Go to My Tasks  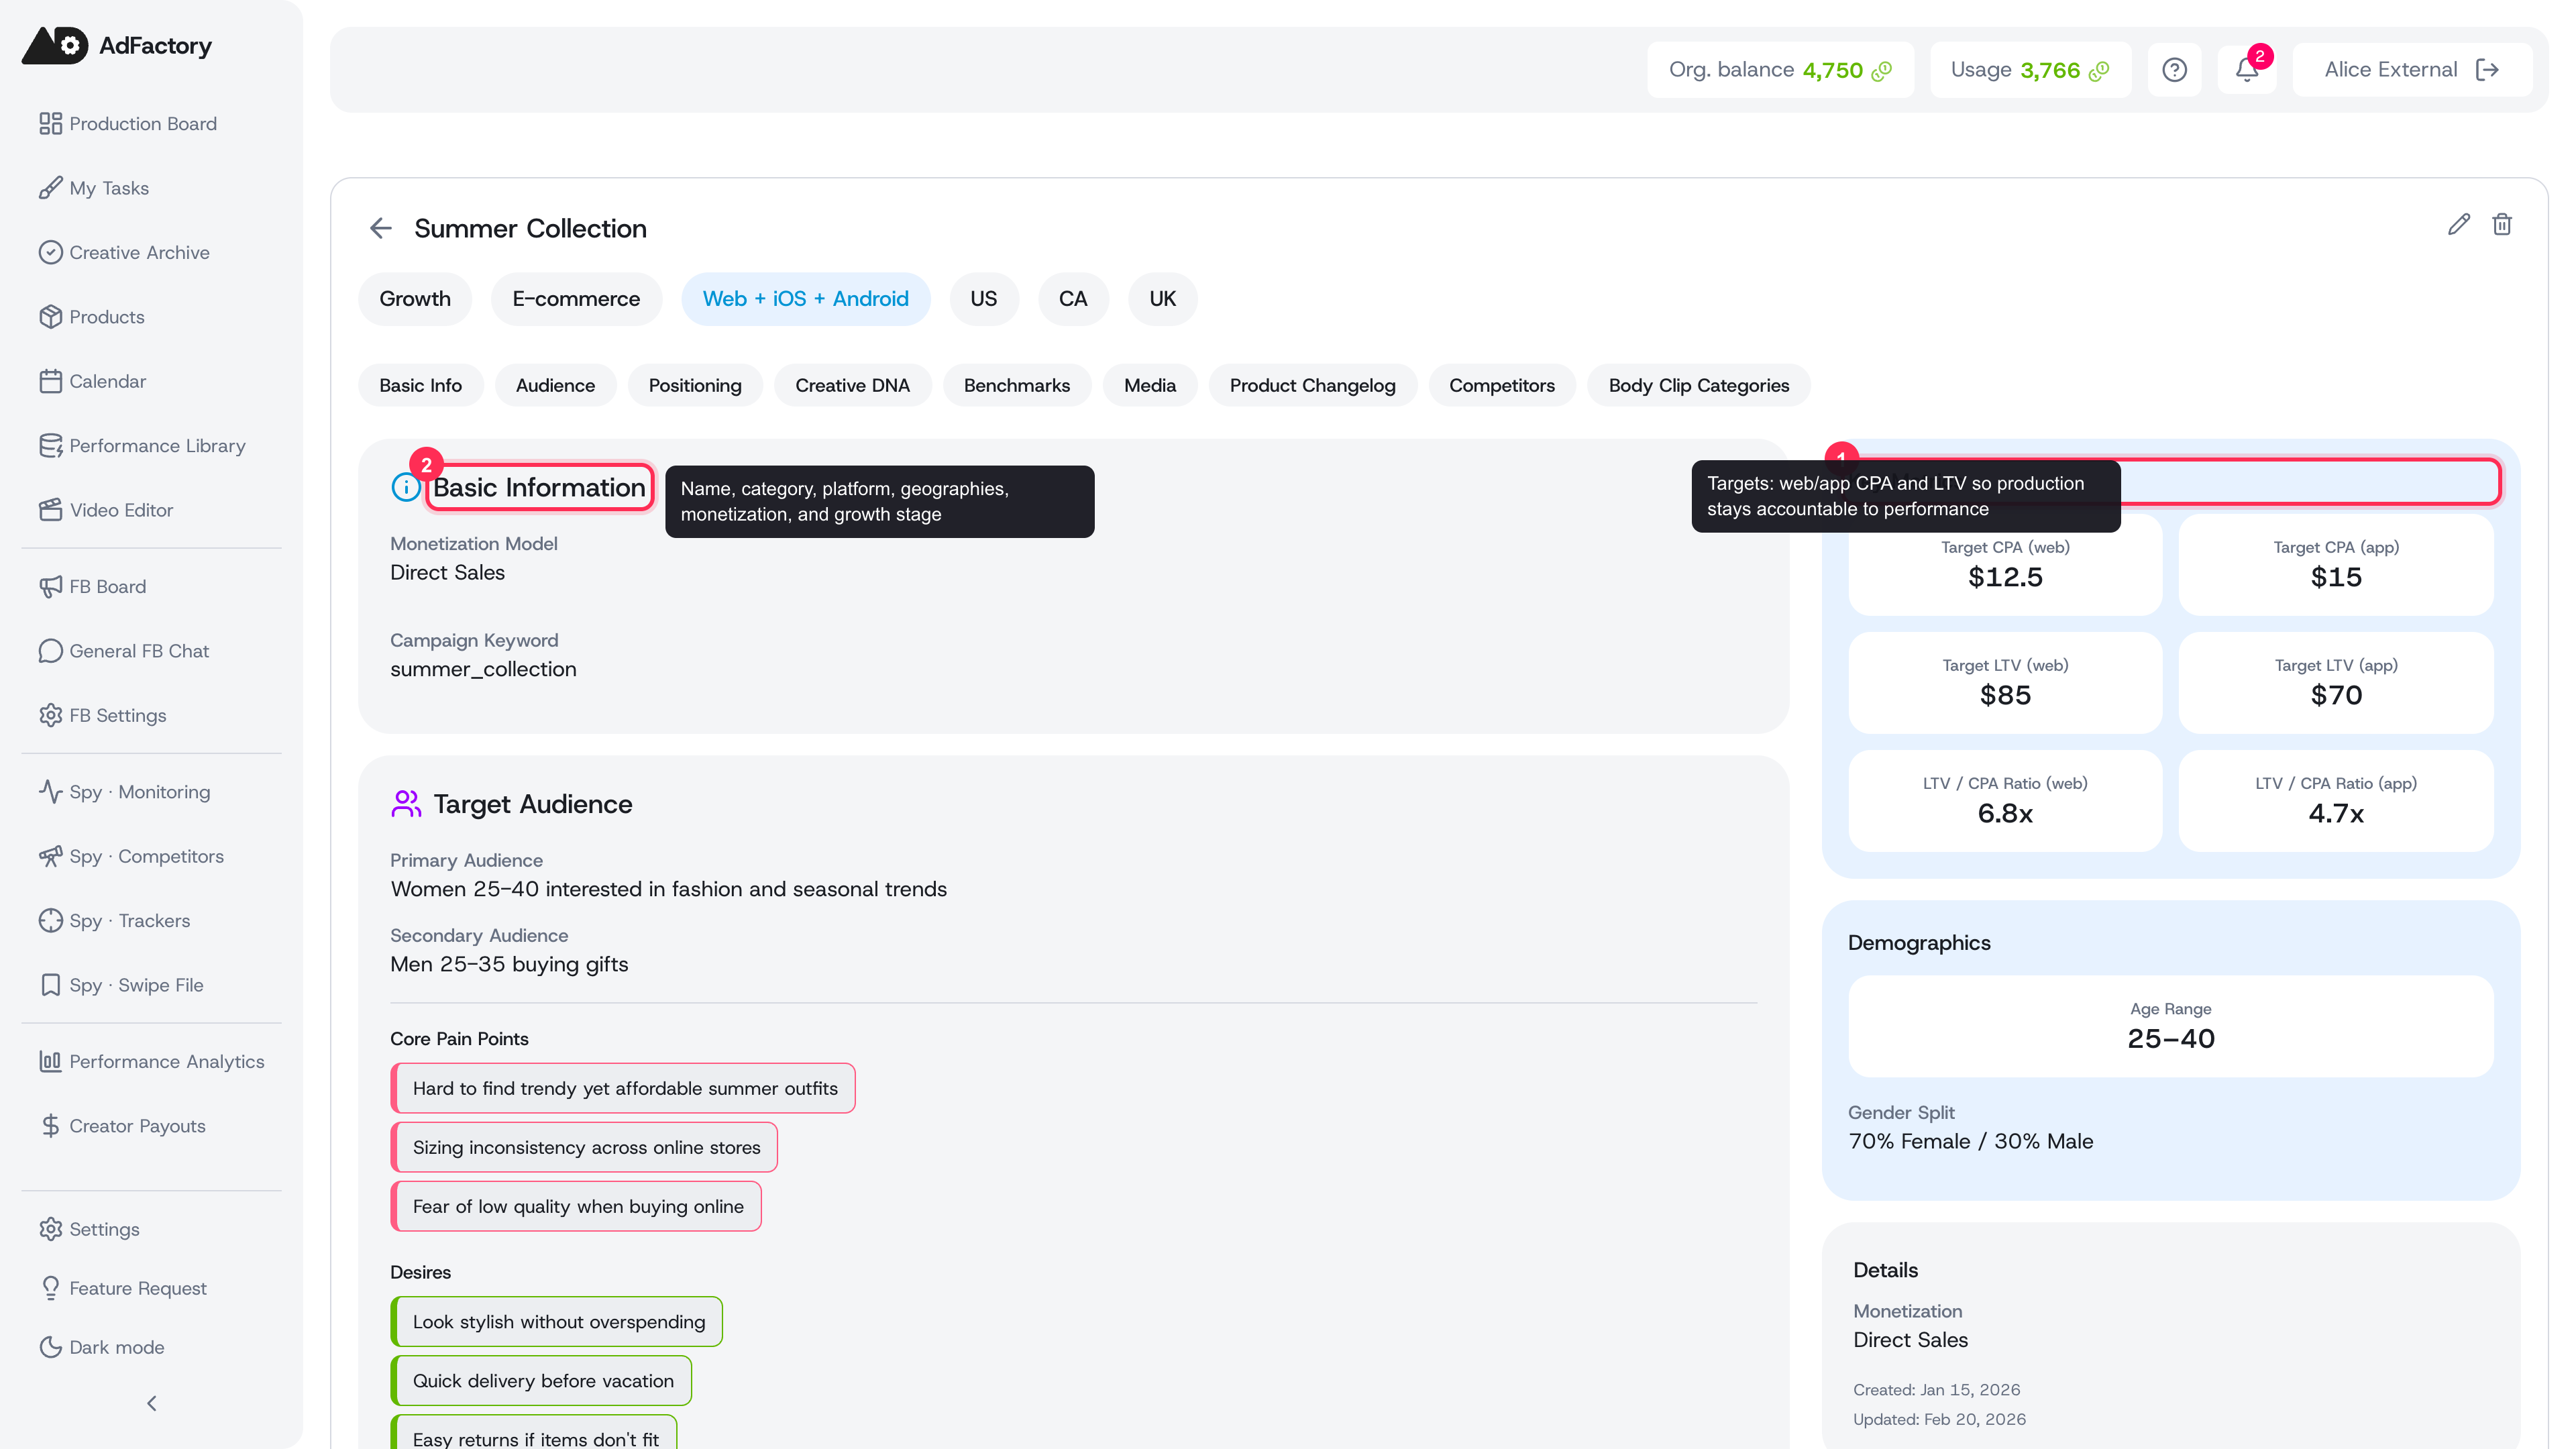pos(94,188)
